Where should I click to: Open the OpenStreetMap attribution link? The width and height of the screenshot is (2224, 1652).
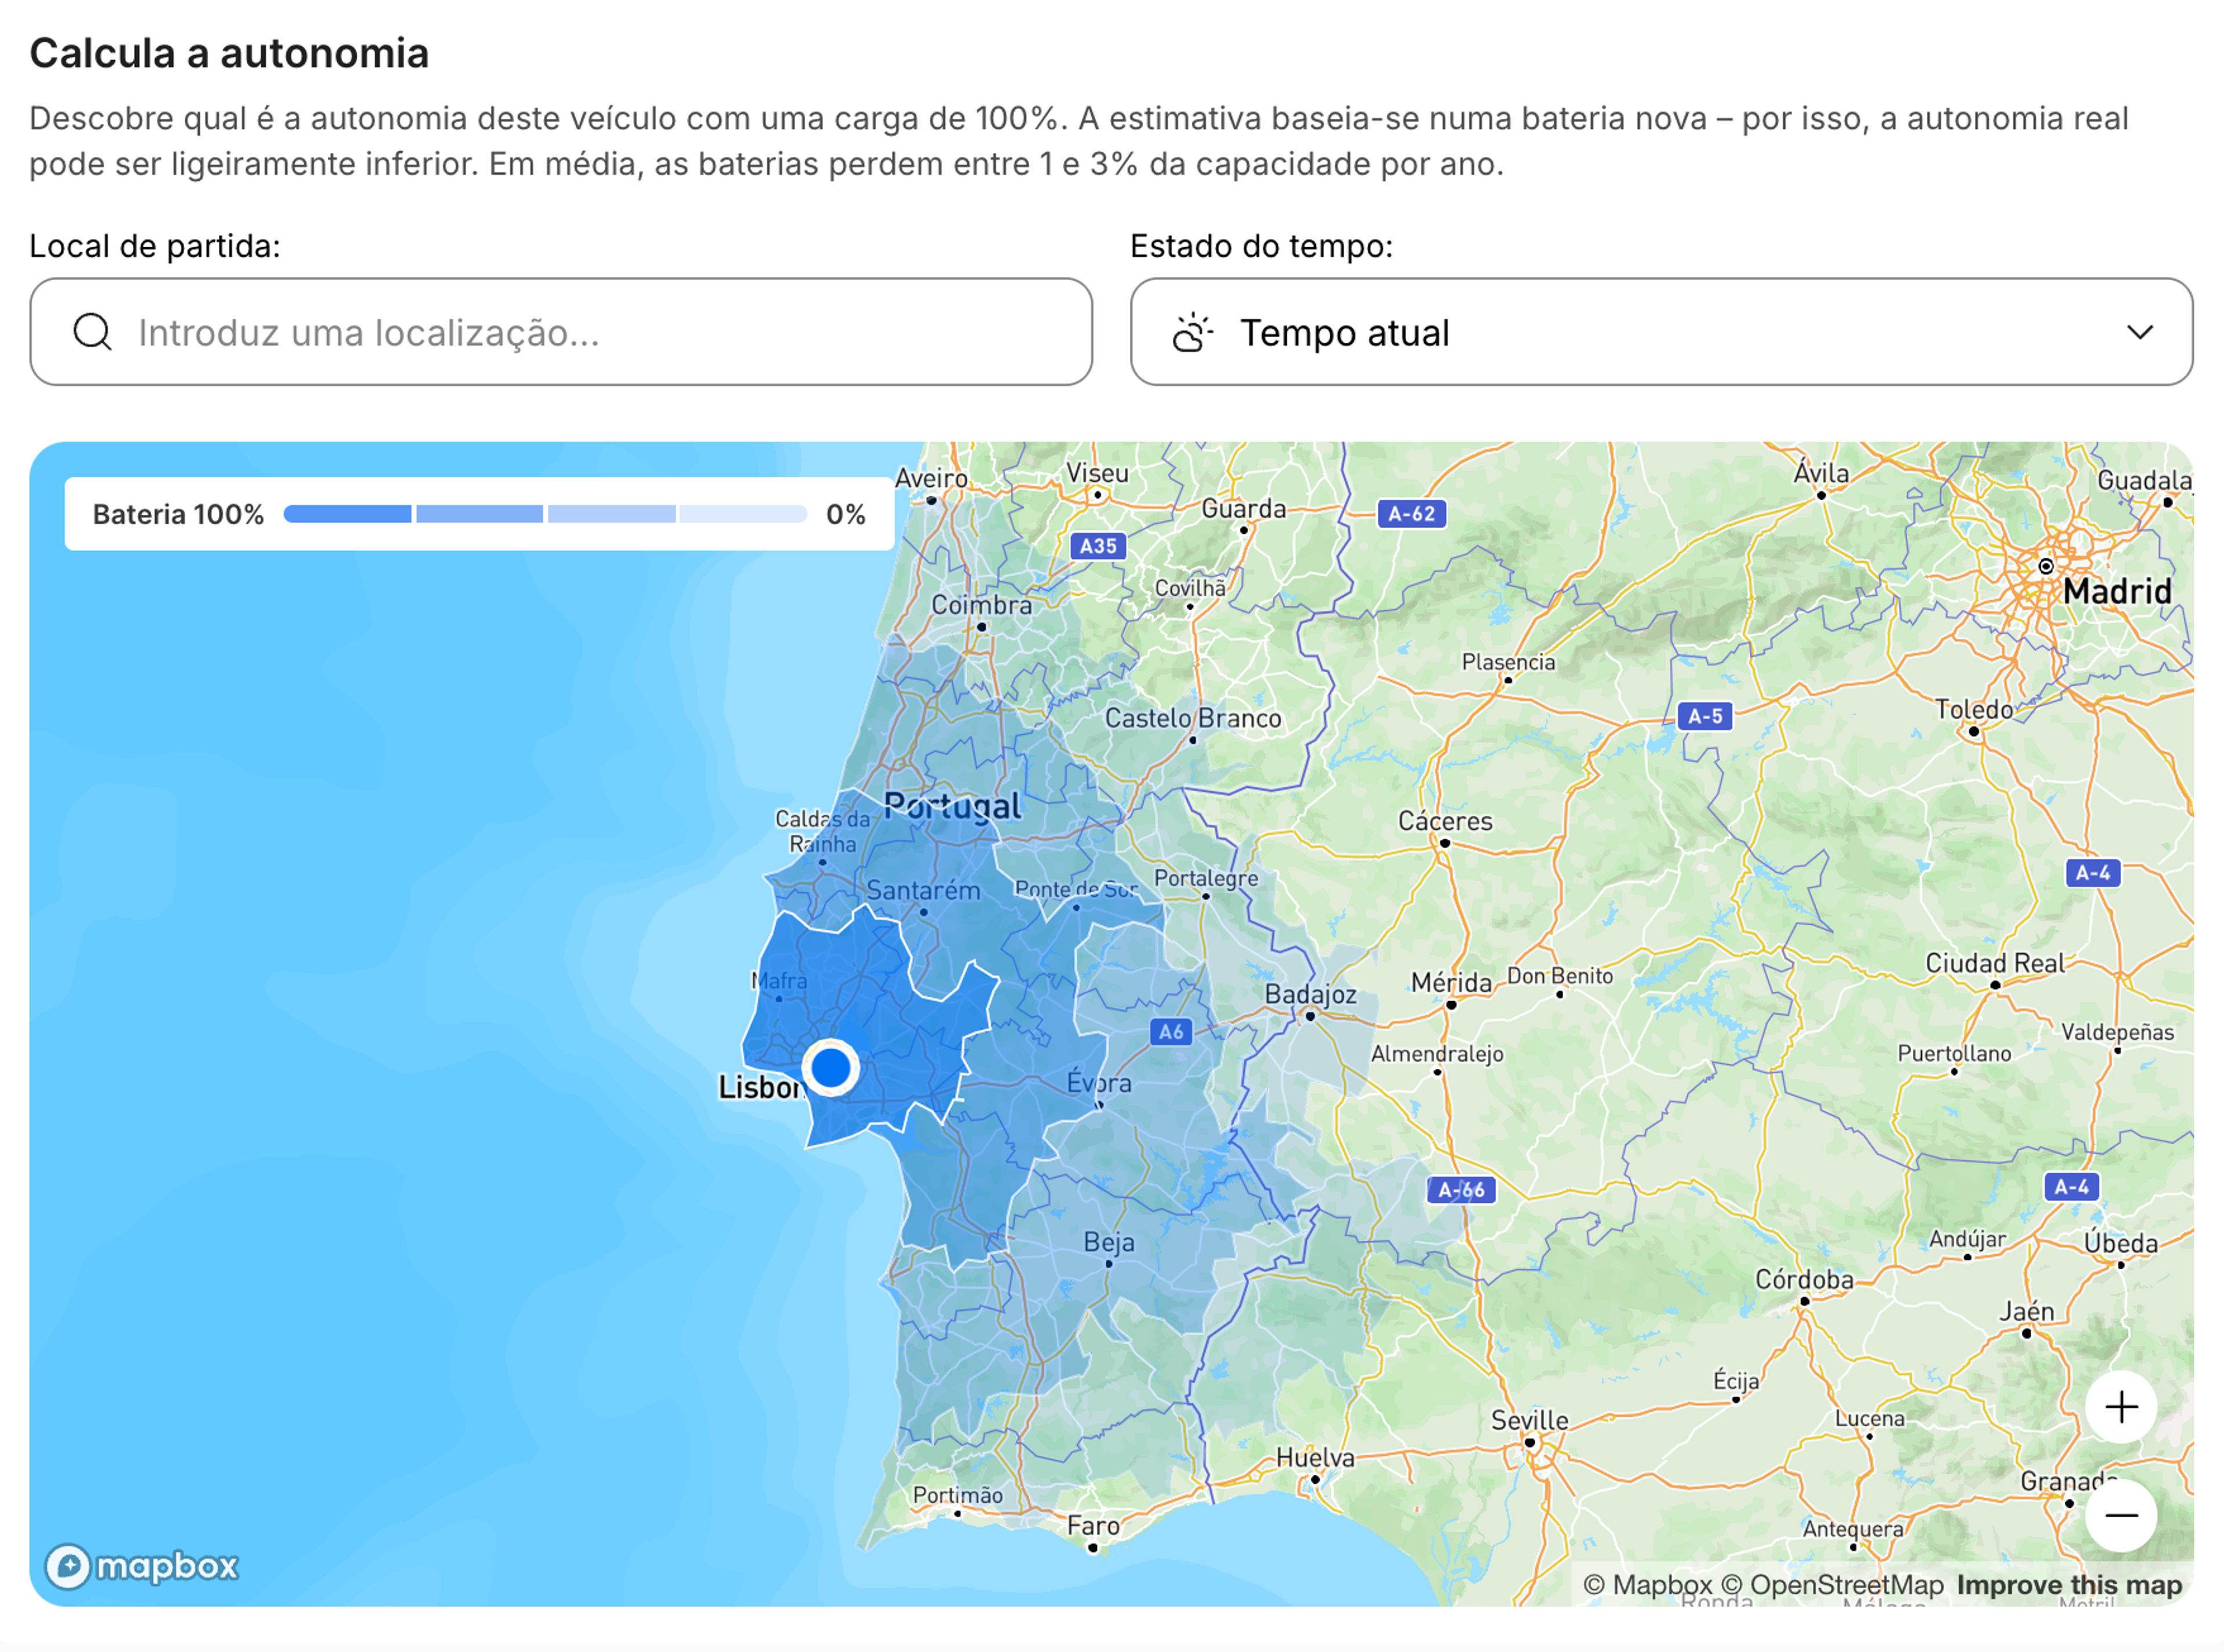pos(1833,1585)
